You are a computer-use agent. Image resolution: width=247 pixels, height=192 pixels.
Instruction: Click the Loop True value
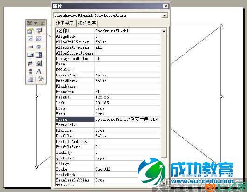click(128, 108)
